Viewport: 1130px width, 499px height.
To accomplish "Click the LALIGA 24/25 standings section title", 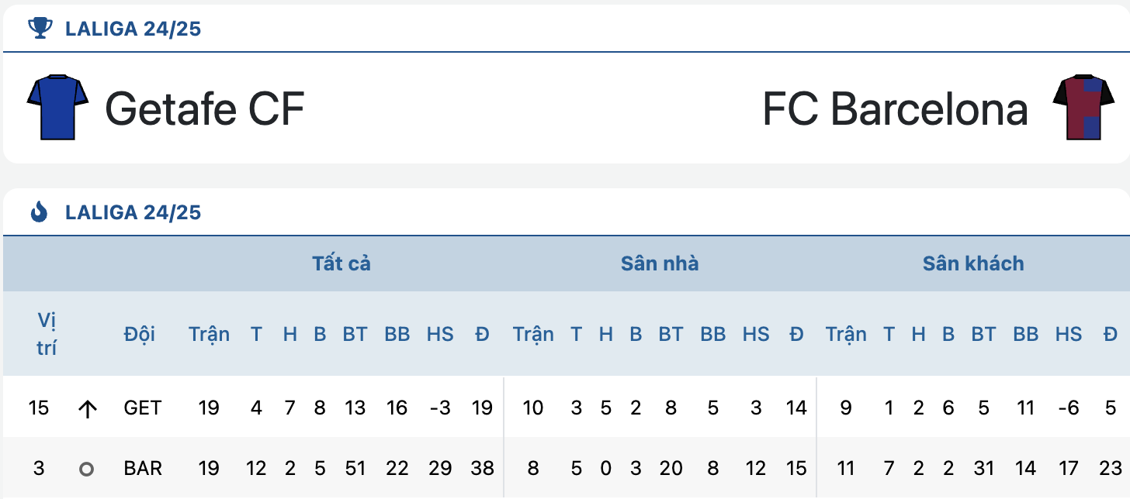I will tap(133, 212).
